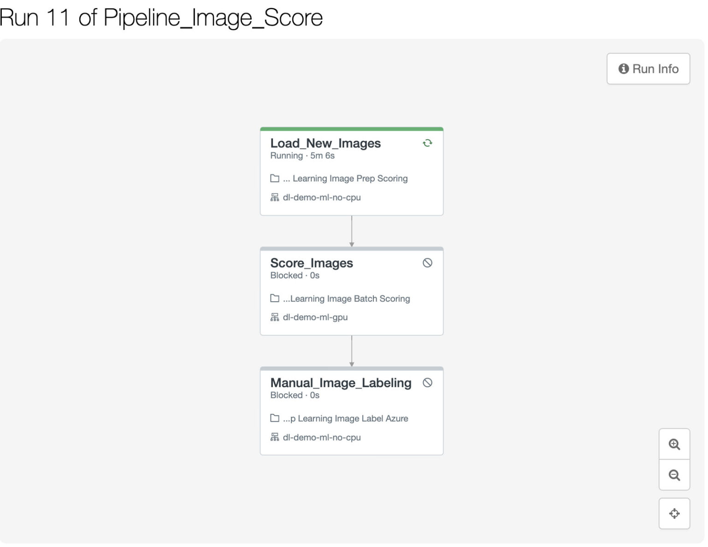Zoom out using the magnifier minus control
708x547 pixels.
[x=674, y=475]
